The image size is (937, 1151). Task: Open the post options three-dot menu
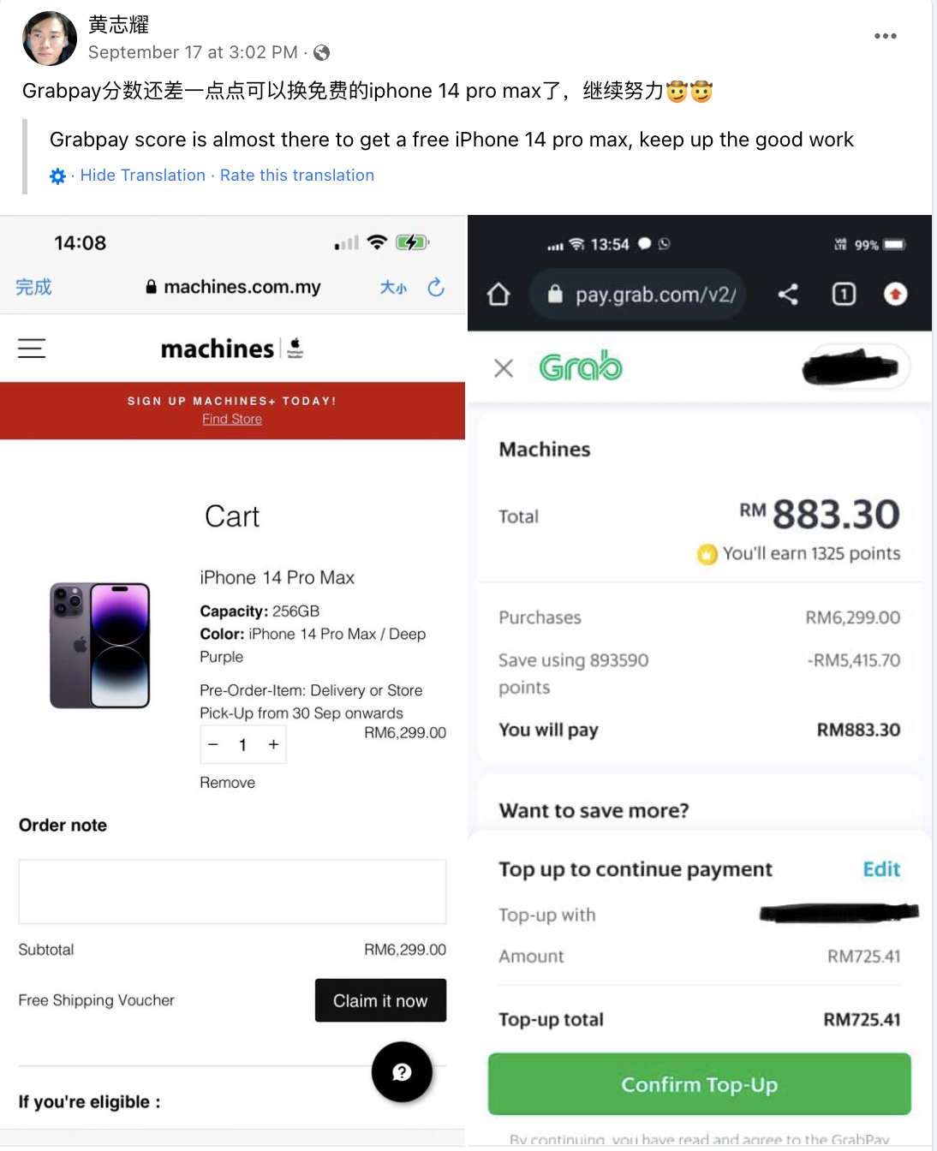pyautogui.click(x=885, y=36)
